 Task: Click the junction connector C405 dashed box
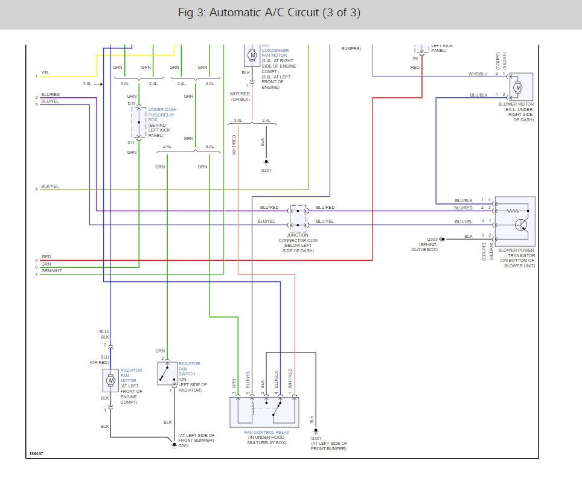pyautogui.click(x=298, y=218)
